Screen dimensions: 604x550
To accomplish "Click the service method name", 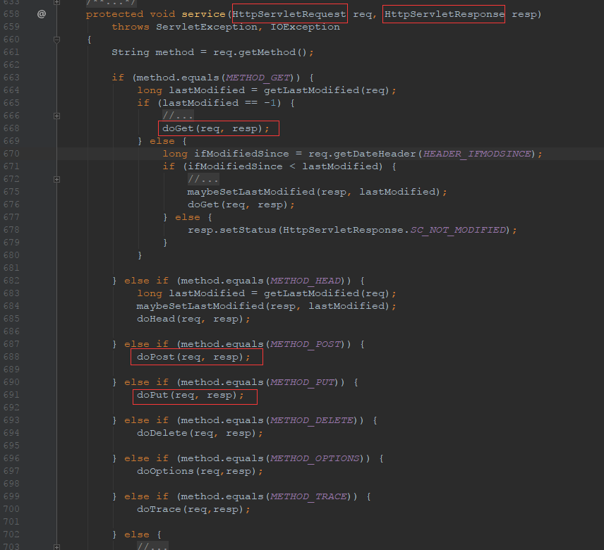I will pyautogui.click(x=203, y=14).
